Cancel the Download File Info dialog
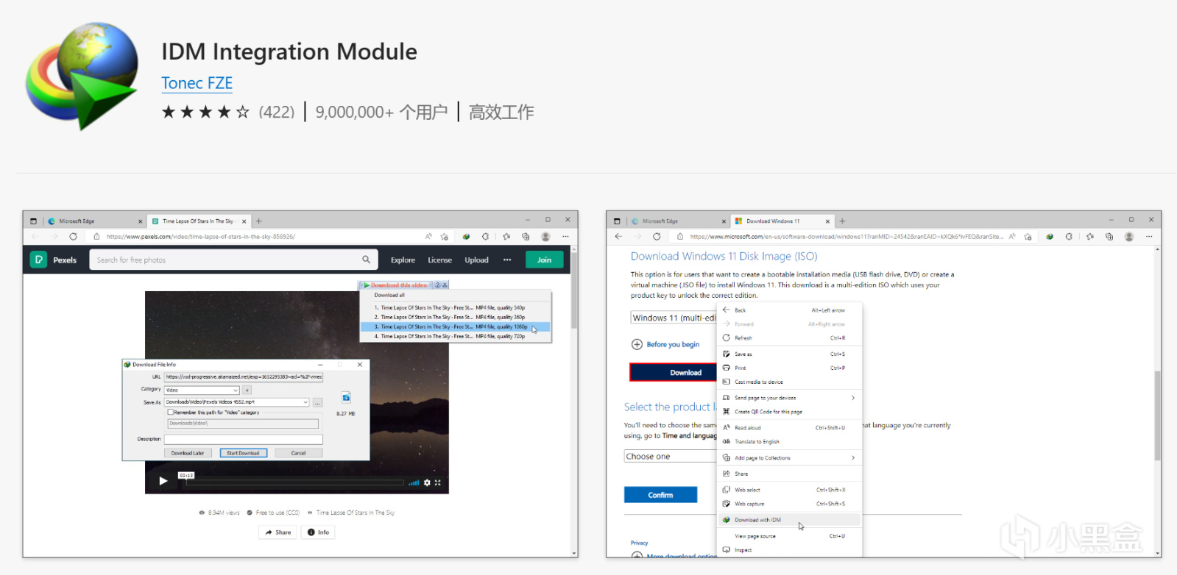The height and width of the screenshot is (575, 1177). (x=298, y=453)
